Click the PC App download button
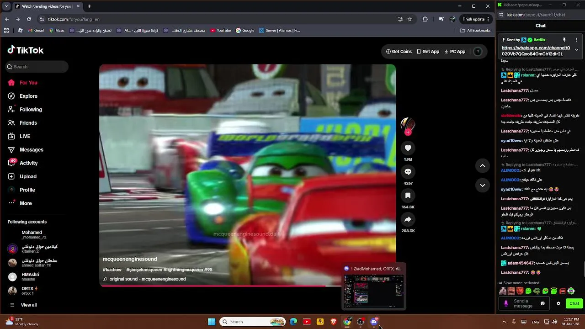The width and height of the screenshot is (585, 329). [455, 52]
